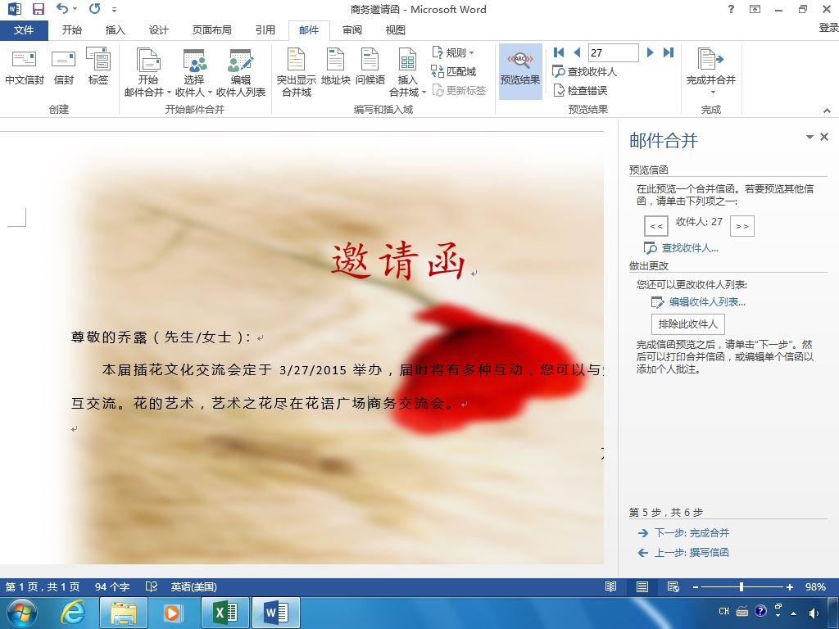Expand Start Mail Merge (开始邮件合并) dropdown
The image size is (839, 629).
pyautogui.click(x=147, y=72)
